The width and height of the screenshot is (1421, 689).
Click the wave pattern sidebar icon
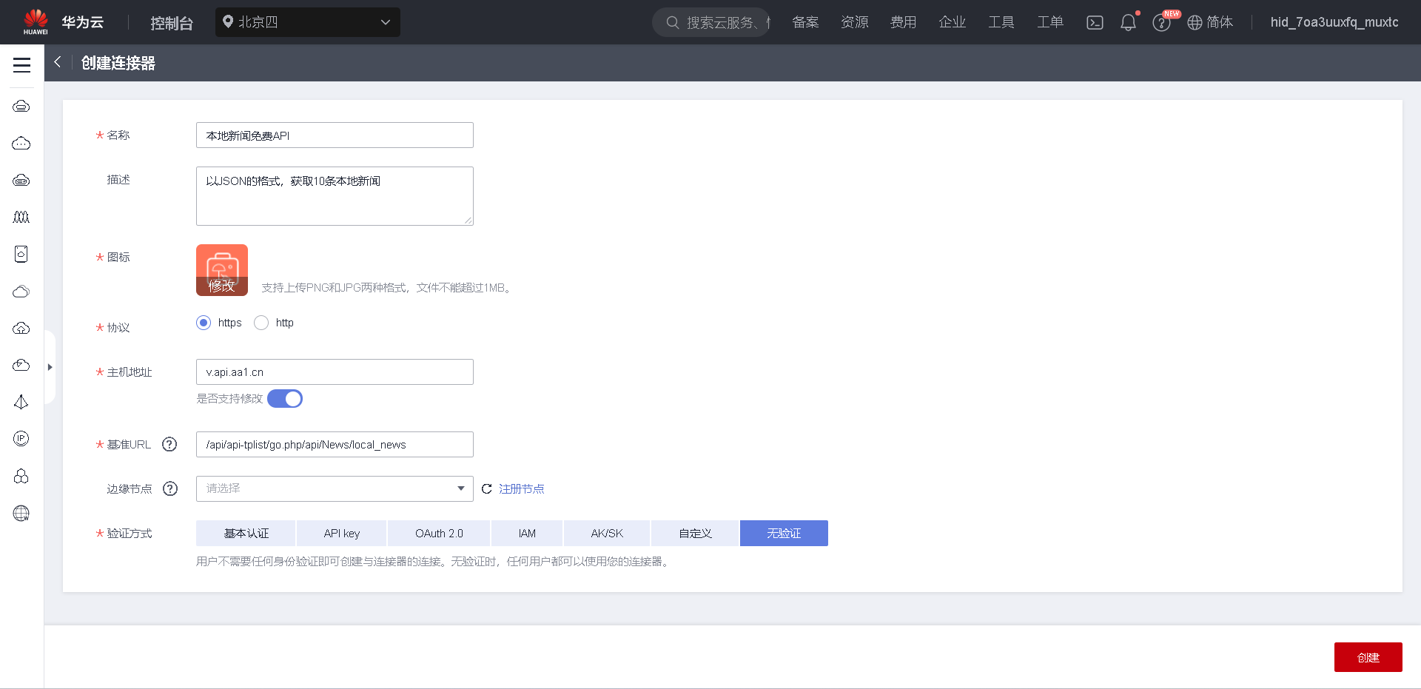click(21, 217)
